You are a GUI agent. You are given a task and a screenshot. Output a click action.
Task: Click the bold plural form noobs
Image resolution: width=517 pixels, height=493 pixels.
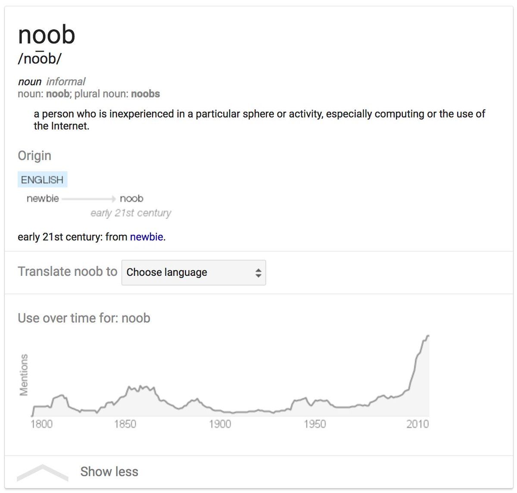click(x=145, y=94)
